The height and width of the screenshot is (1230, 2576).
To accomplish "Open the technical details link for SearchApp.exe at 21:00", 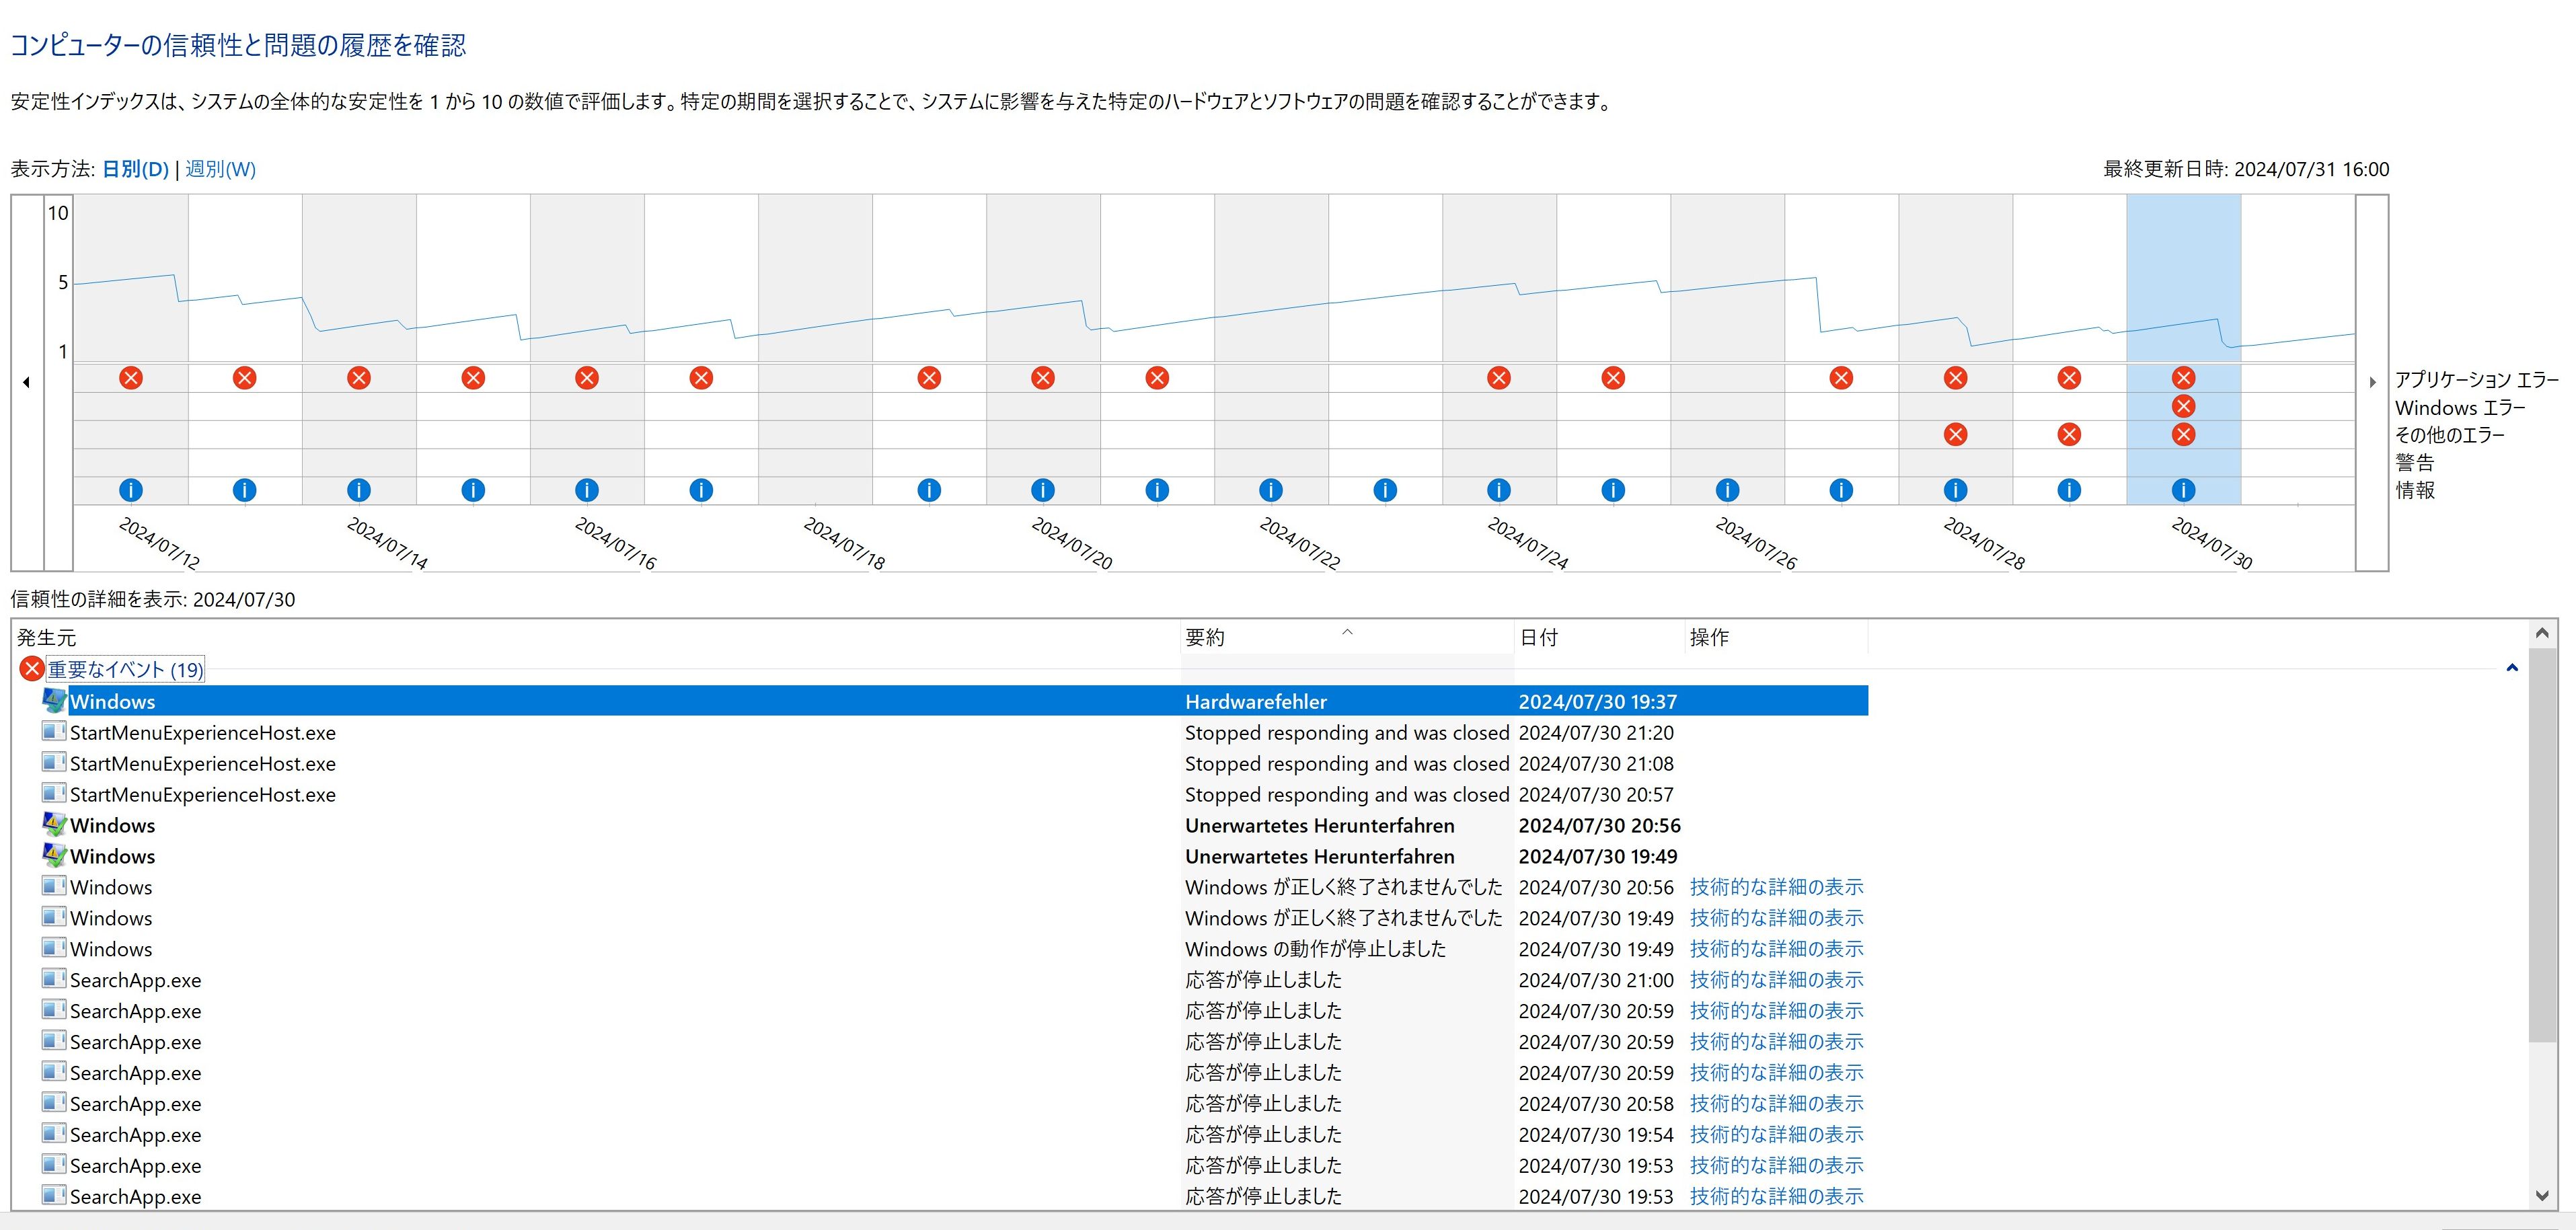I will click(1776, 980).
